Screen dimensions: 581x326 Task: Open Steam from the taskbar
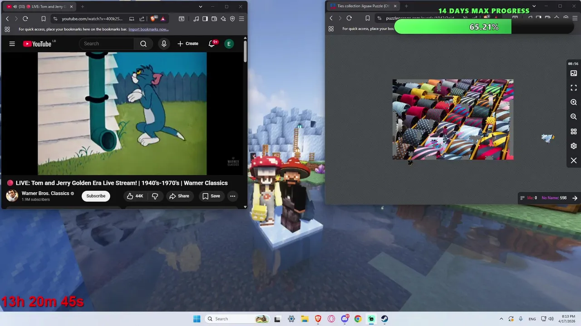384,319
